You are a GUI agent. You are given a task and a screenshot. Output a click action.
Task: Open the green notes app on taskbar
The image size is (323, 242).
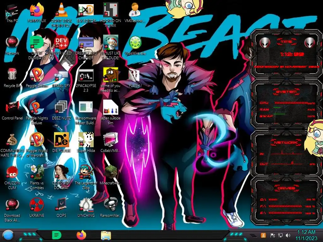[56, 235]
